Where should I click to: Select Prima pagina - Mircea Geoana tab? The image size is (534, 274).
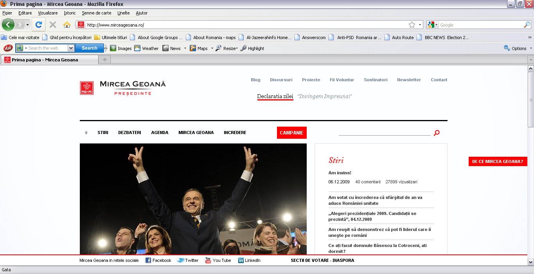[x=50, y=60]
